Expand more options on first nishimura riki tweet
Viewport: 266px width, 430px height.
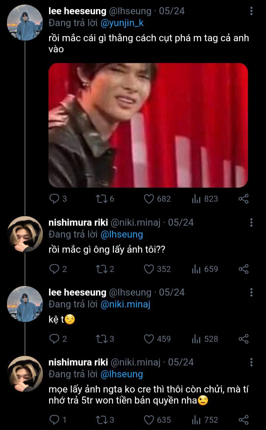[x=251, y=223]
